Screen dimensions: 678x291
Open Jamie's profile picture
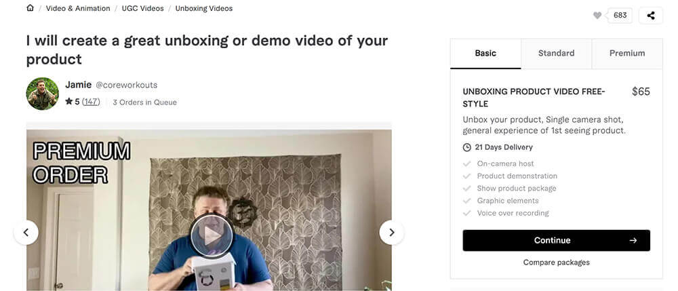[42, 94]
